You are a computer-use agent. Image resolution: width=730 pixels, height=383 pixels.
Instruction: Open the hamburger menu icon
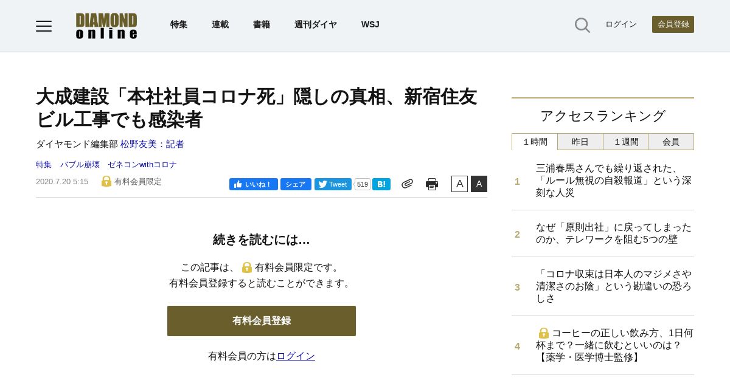(44, 26)
